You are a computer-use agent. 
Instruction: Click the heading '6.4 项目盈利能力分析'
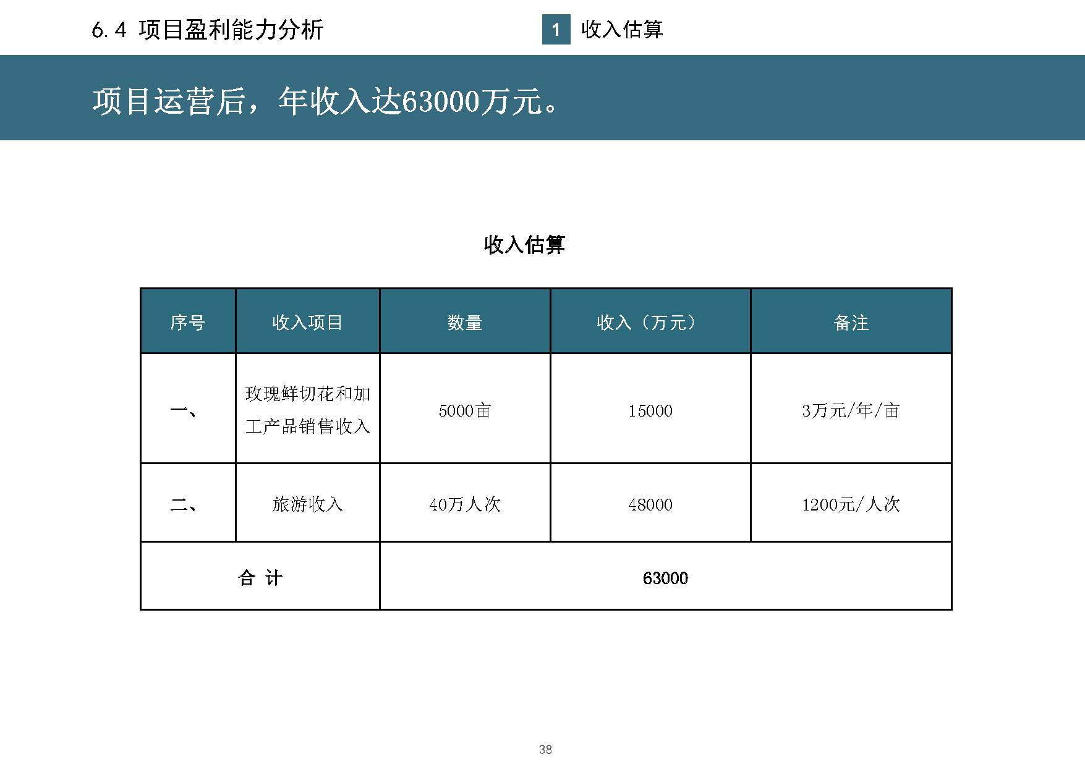click(208, 30)
